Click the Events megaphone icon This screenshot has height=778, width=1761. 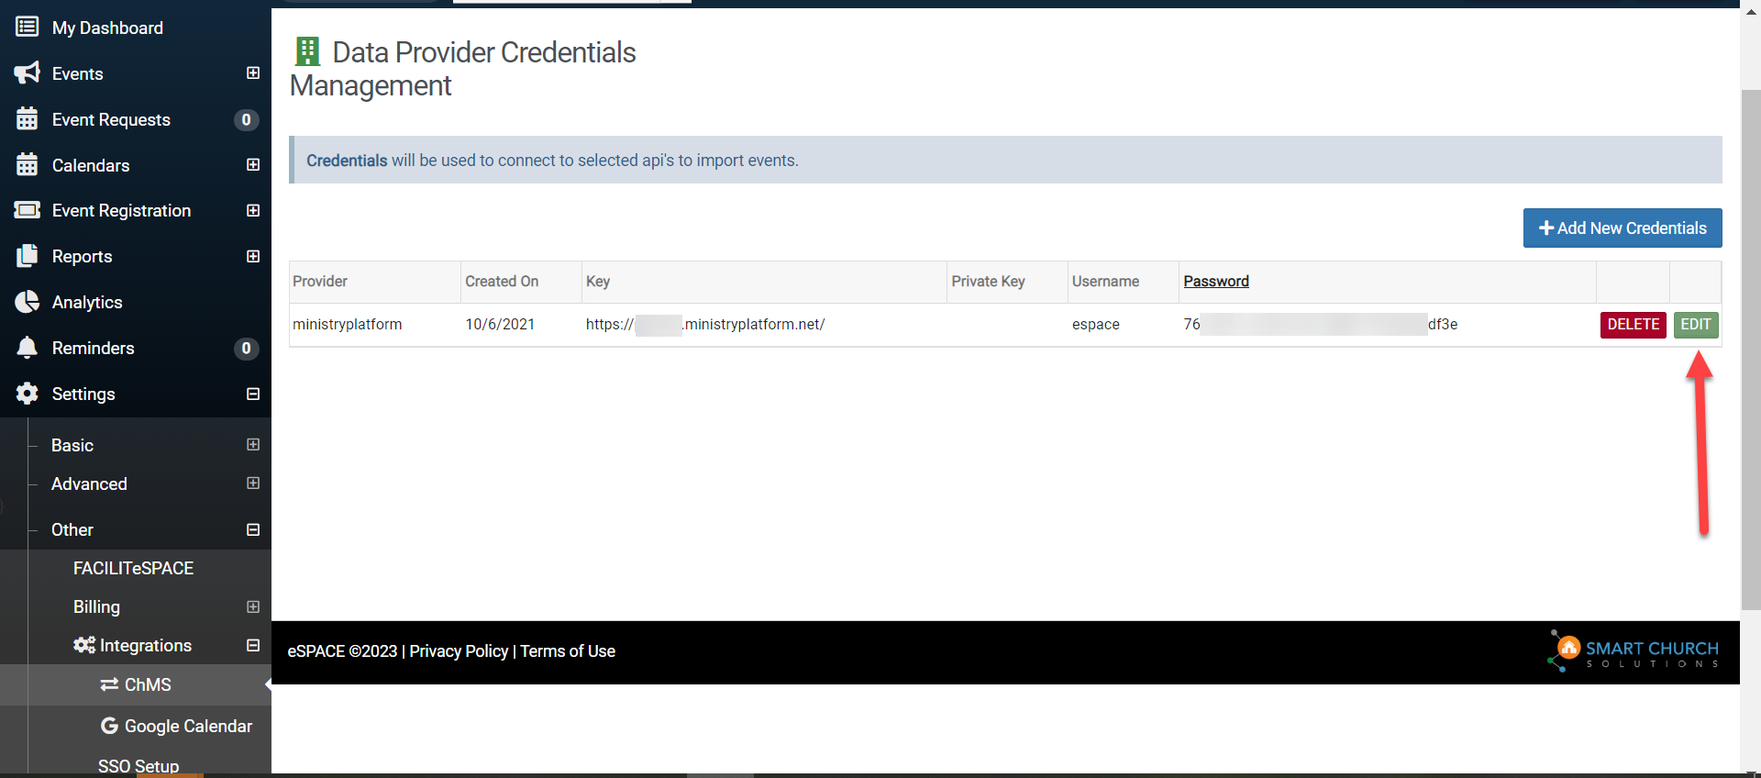[27, 73]
